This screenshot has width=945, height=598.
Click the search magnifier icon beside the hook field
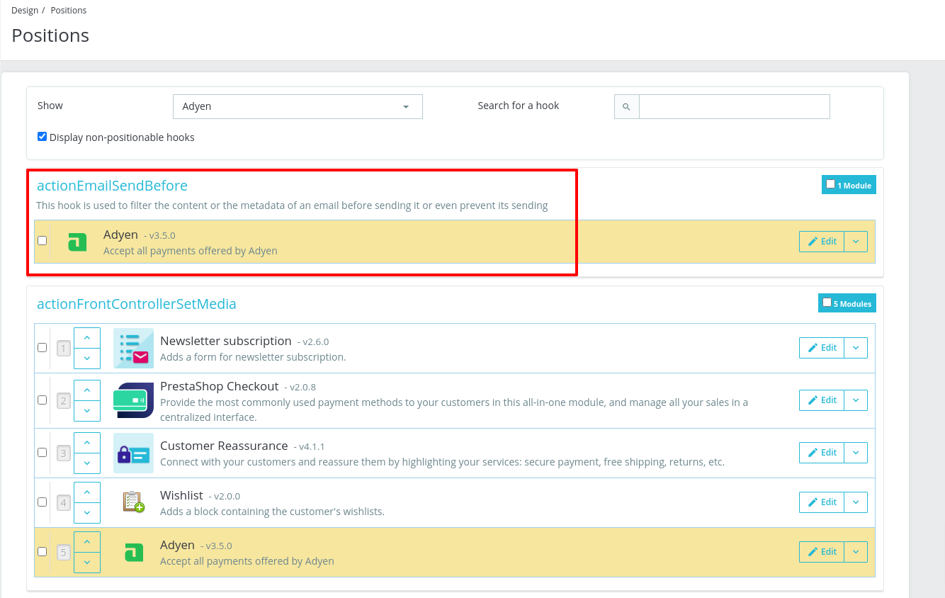626,106
